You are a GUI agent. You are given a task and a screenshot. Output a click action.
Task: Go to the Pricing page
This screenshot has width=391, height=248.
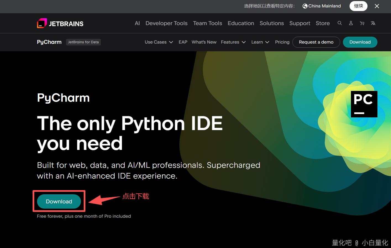coord(282,42)
